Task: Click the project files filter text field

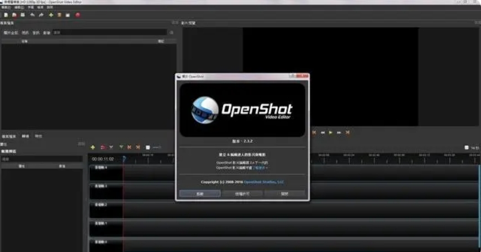Action: click(110, 33)
